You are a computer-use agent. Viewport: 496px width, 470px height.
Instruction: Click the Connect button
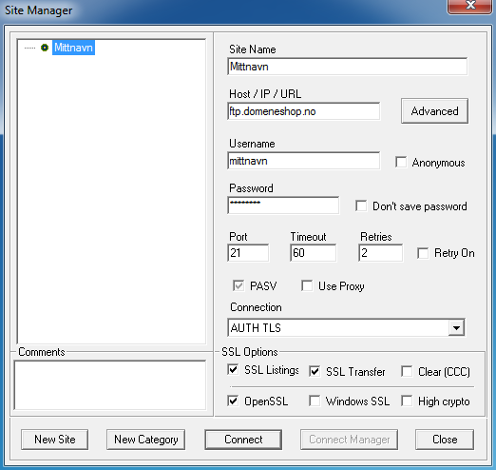[x=243, y=440]
